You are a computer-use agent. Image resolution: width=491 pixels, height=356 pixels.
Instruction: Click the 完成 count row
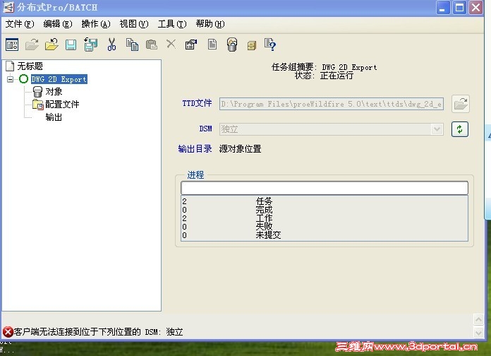(x=325, y=210)
